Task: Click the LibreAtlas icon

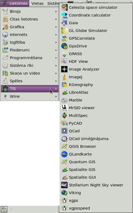Action: tap(64, 92)
